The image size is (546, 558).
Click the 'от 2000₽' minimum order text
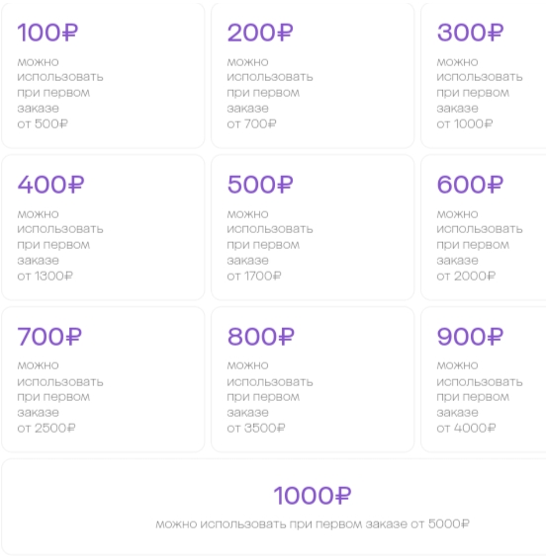pos(466,276)
